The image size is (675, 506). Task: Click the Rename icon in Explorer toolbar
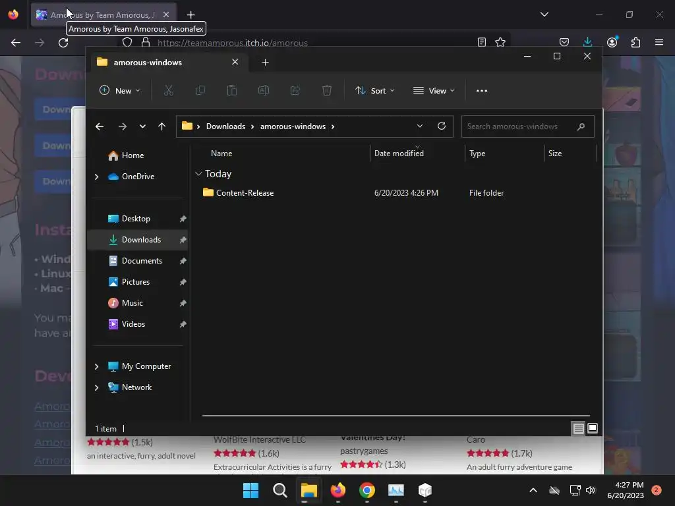point(264,90)
